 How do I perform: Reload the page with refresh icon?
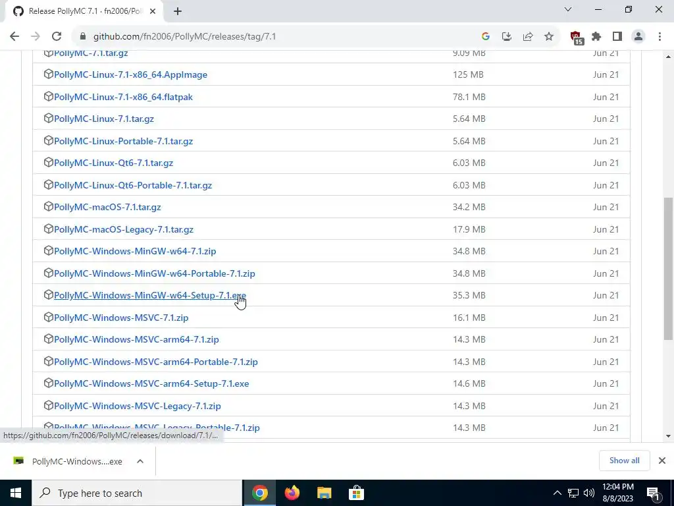pos(57,37)
